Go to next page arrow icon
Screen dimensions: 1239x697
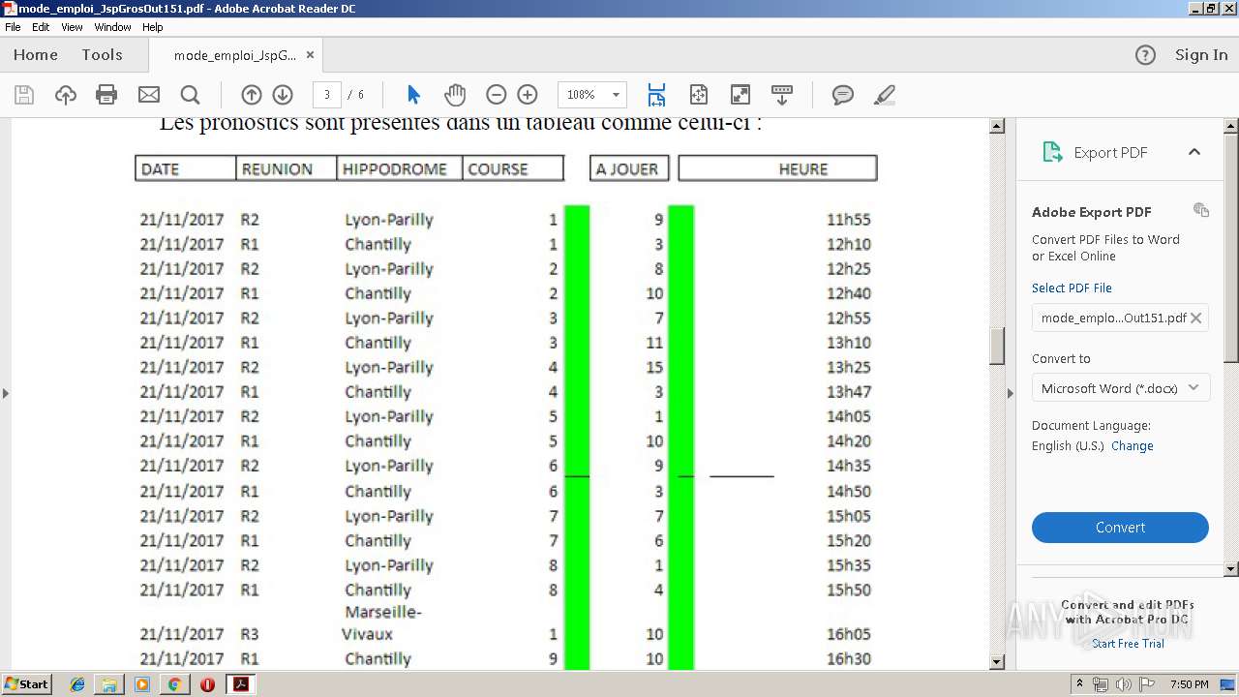[283, 95]
